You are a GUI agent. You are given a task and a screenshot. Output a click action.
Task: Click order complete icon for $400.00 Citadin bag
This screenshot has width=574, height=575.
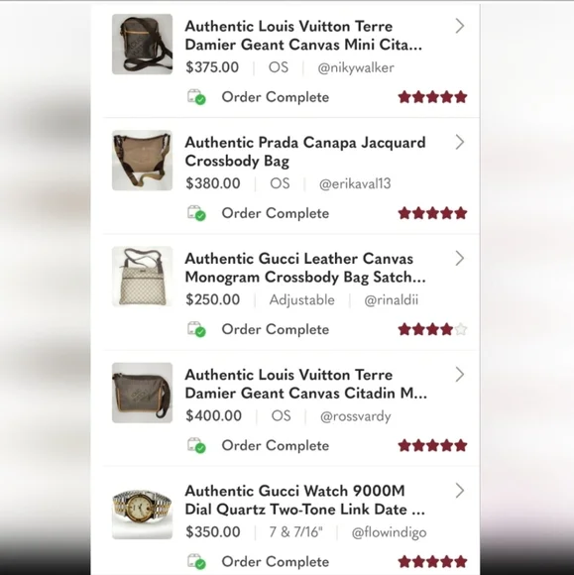(196, 445)
